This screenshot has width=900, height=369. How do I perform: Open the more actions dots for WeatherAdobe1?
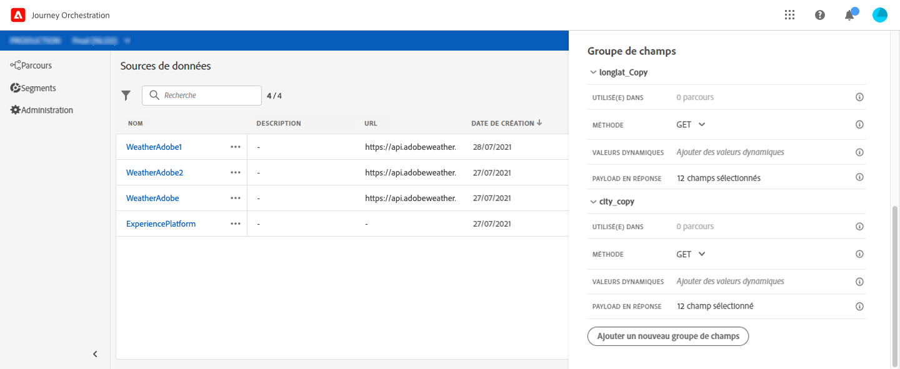235,147
